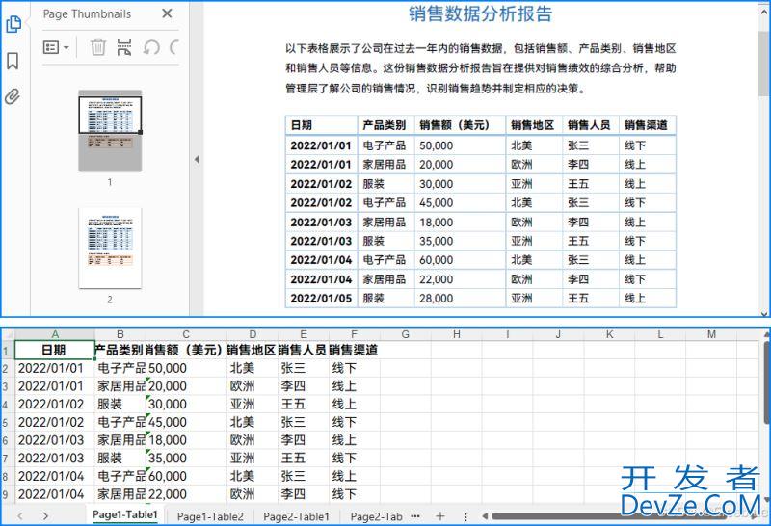771x526 pixels.
Task: Open the Bookmarks pane icon
Action: [x=13, y=61]
